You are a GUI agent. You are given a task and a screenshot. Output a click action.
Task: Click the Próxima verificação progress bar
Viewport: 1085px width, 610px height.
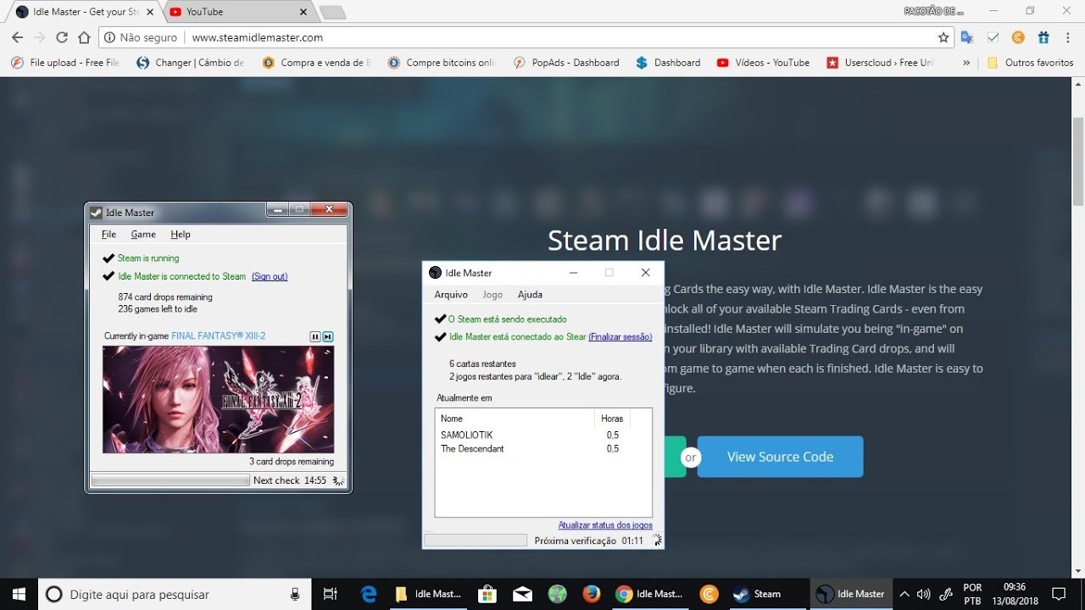tap(476, 541)
